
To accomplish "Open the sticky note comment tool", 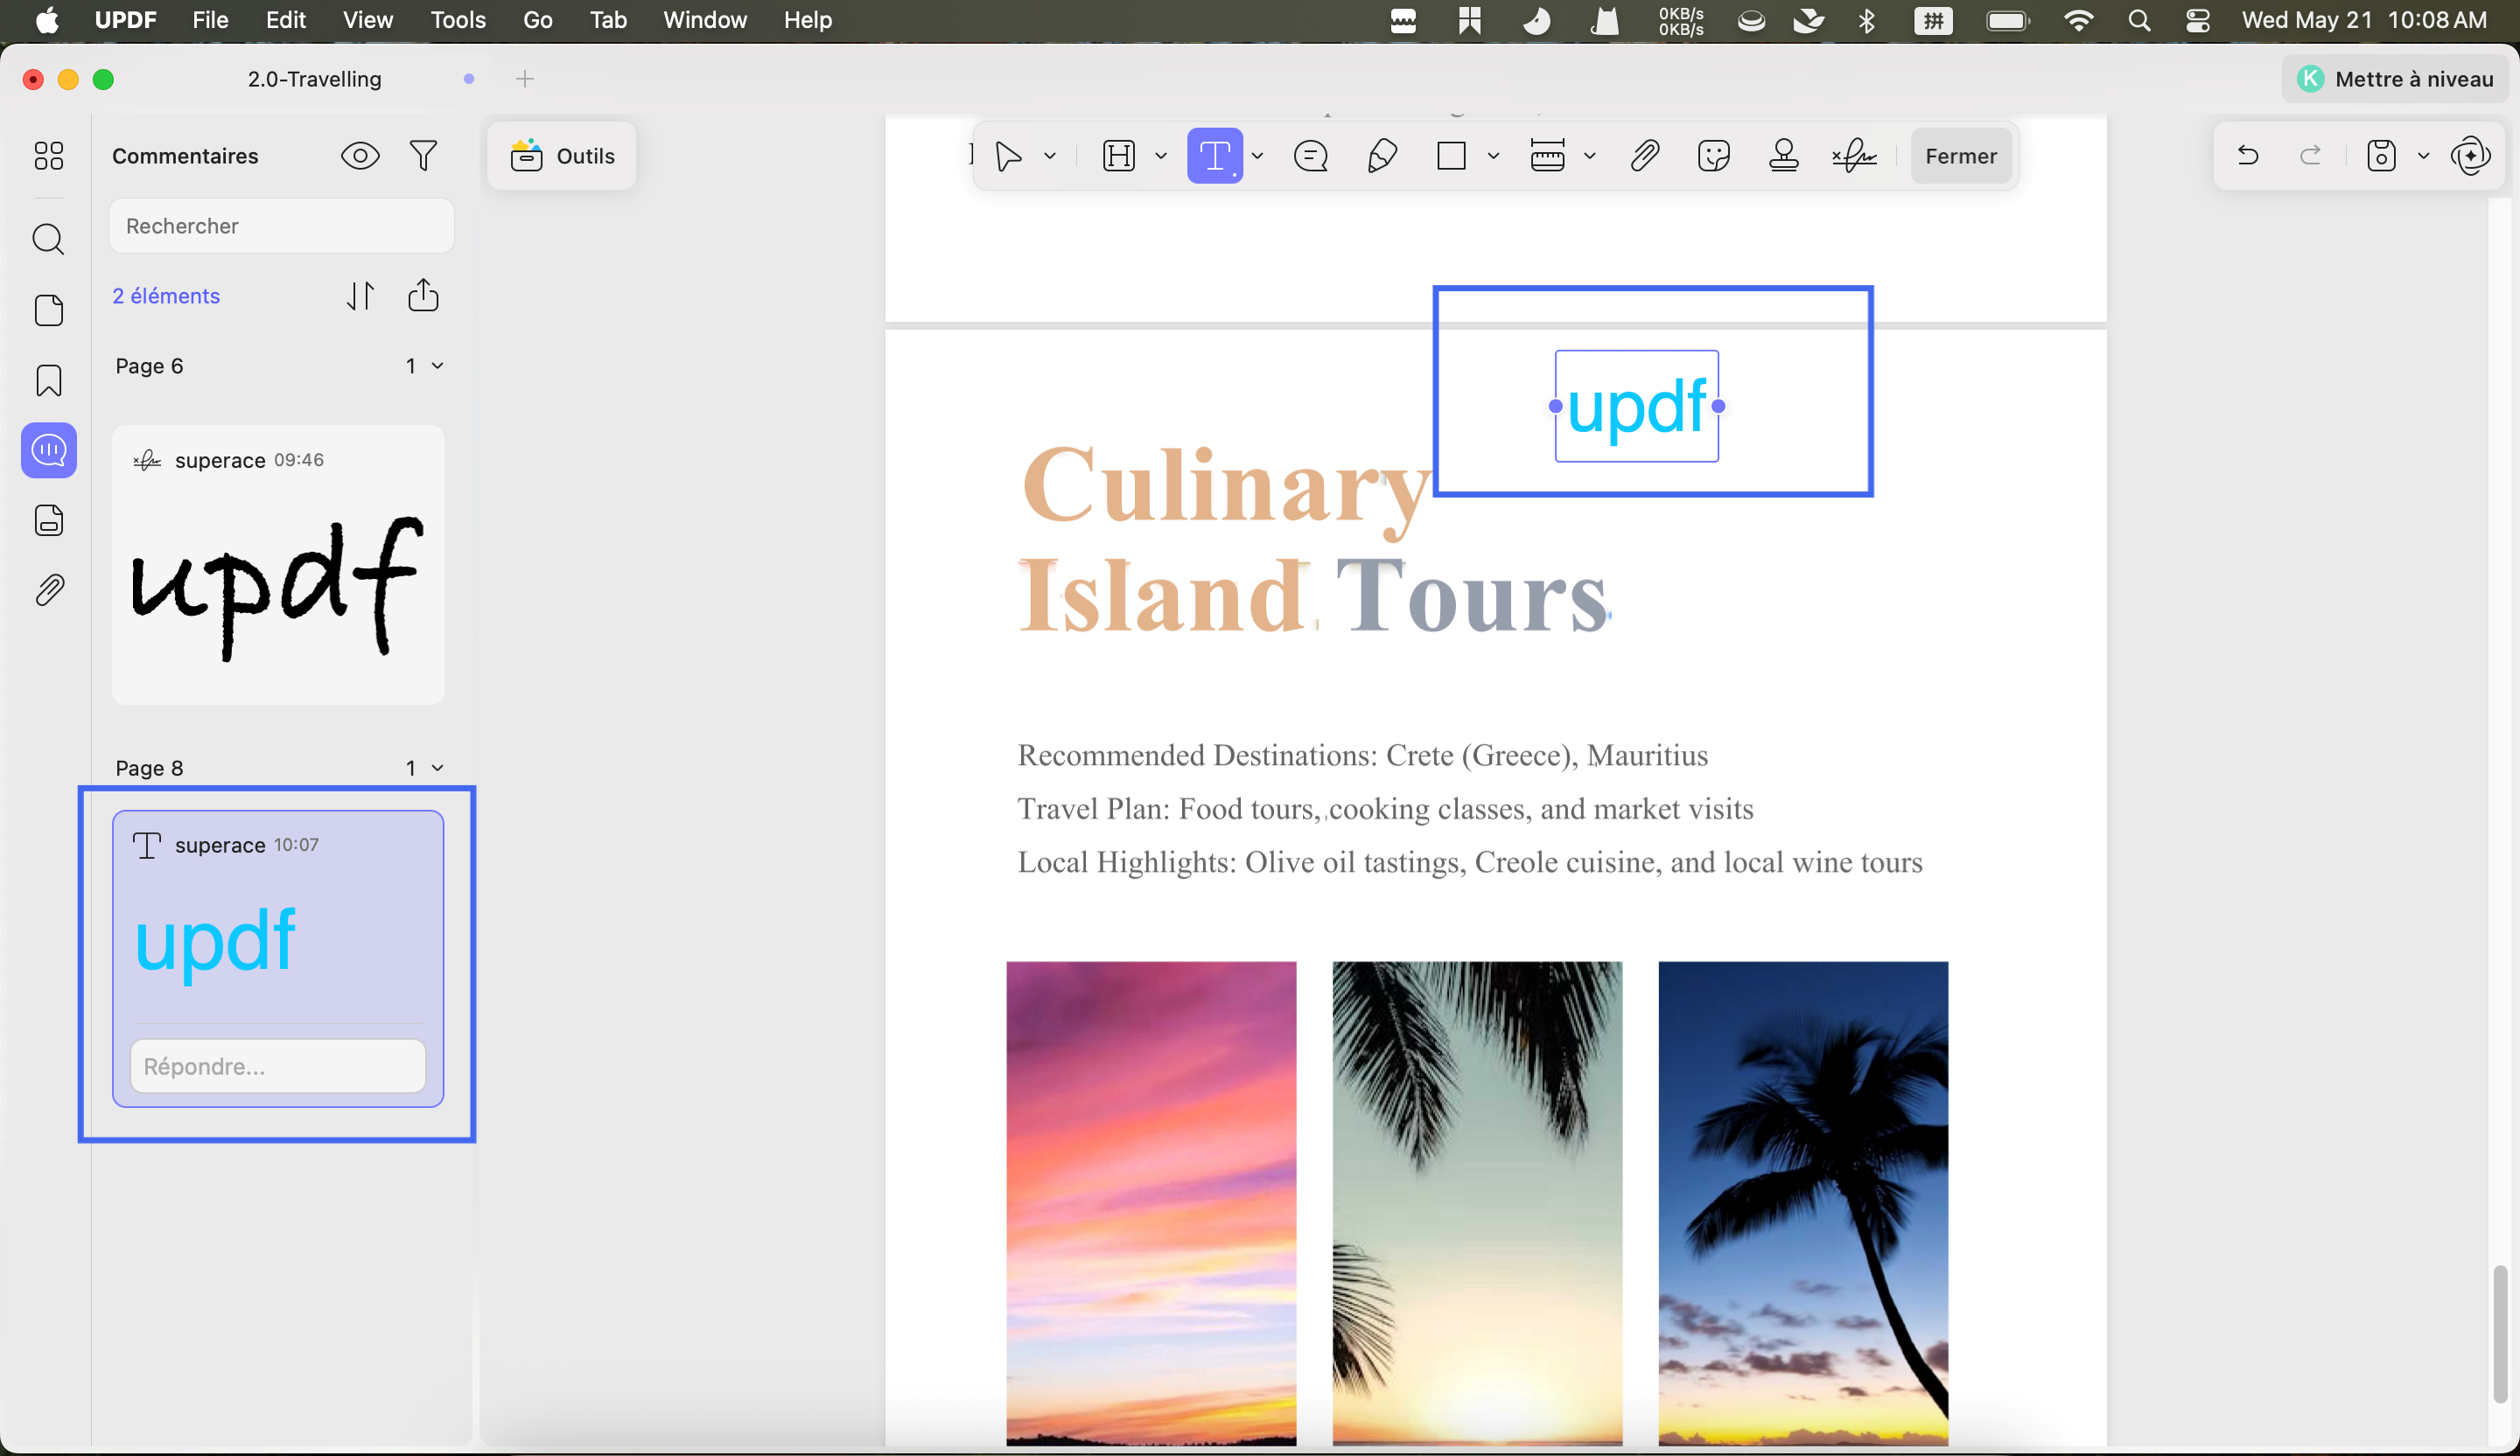I will pos(1310,156).
